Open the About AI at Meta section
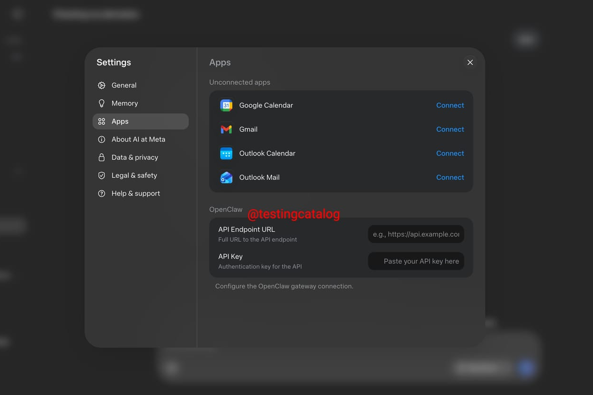Viewport: 593px width, 395px height. pyautogui.click(x=138, y=139)
